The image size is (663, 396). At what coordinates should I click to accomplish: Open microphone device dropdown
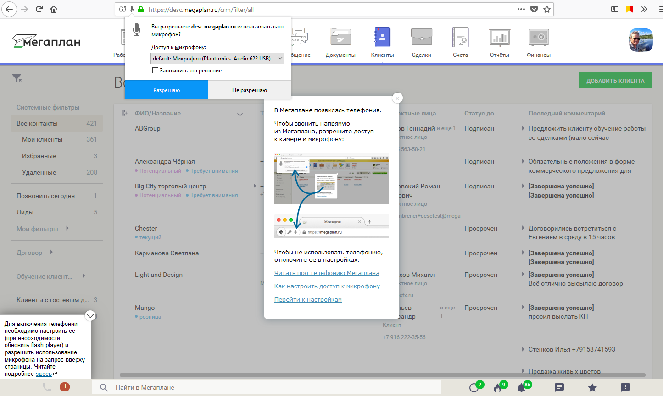pyautogui.click(x=217, y=59)
